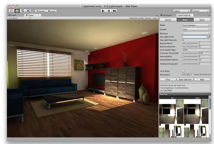
Task: Enable the Lock Atlas checkbox
Action: 183,71
